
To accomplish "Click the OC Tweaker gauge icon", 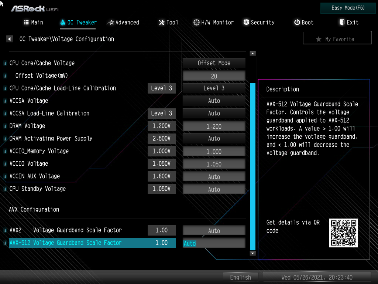I will (63, 22).
